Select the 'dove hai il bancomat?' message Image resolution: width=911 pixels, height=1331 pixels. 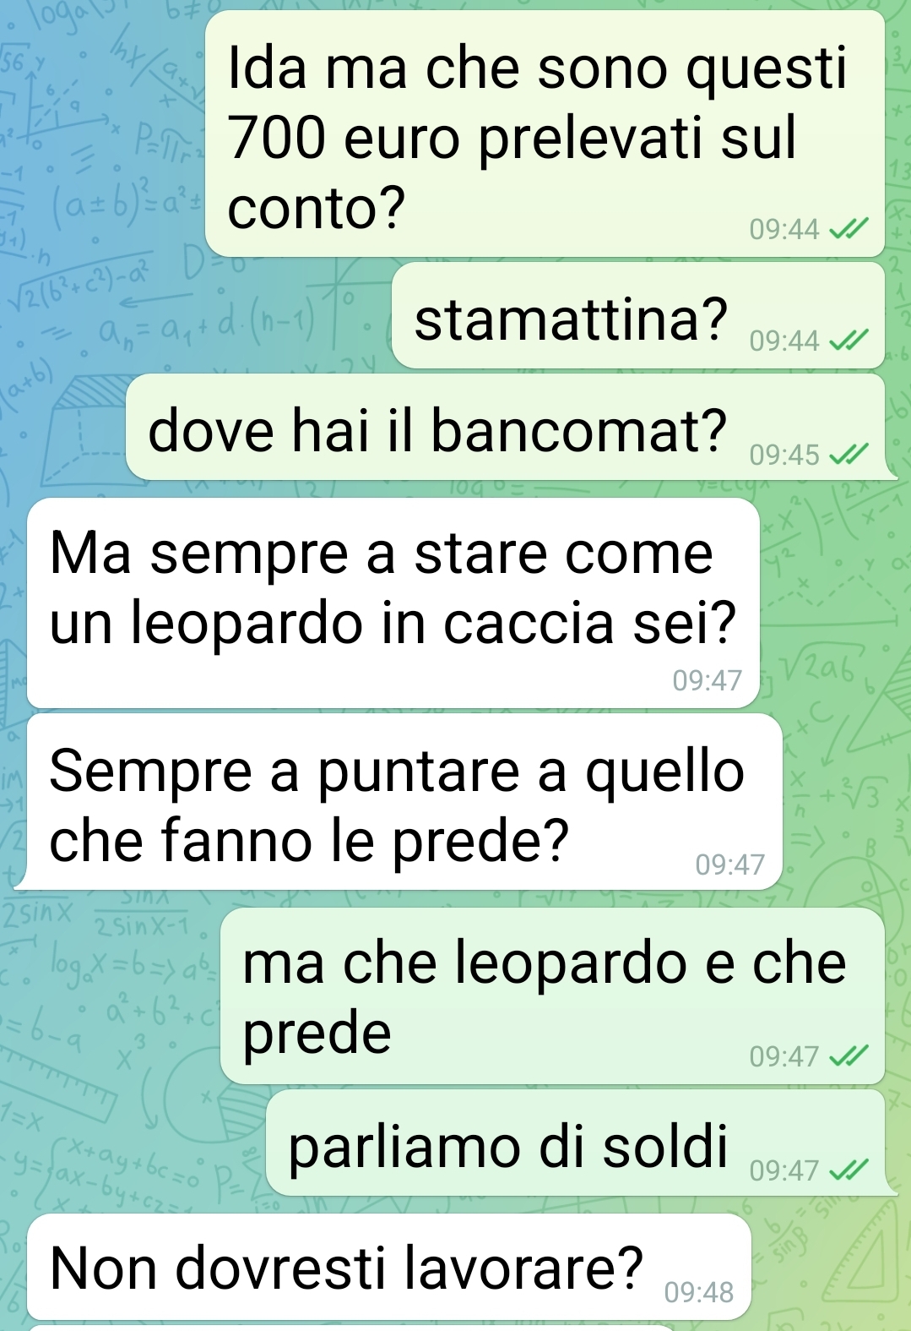(x=507, y=427)
